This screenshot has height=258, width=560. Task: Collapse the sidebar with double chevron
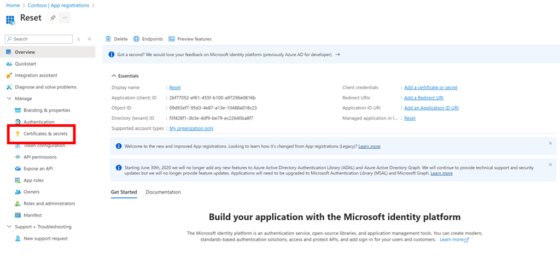[89, 39]
